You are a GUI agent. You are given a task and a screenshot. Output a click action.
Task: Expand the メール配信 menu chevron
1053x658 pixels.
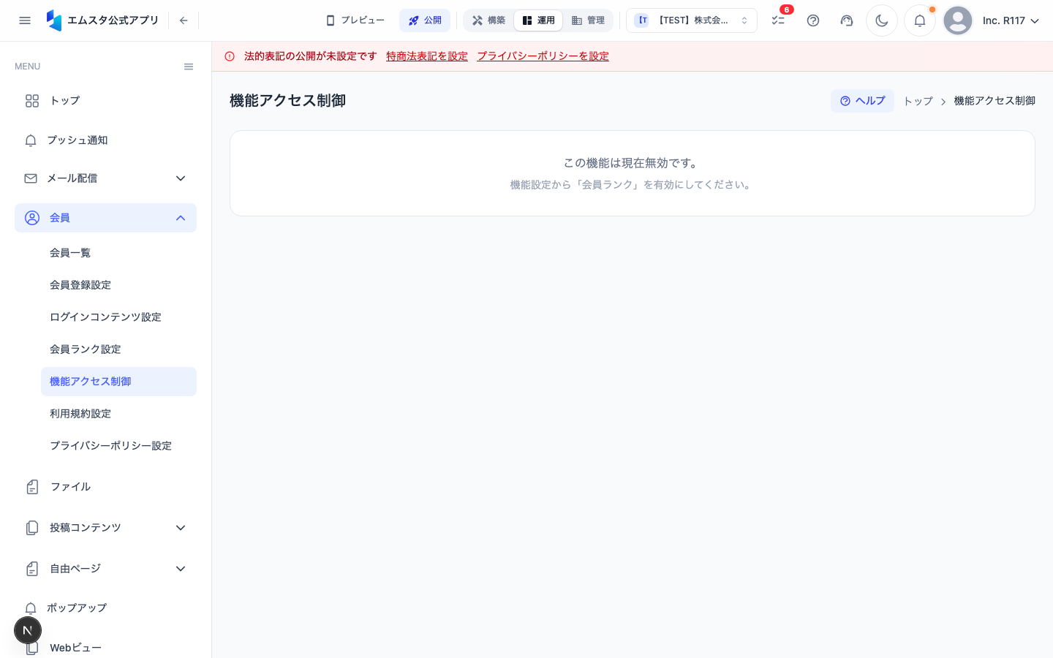[x=181, y=178]
